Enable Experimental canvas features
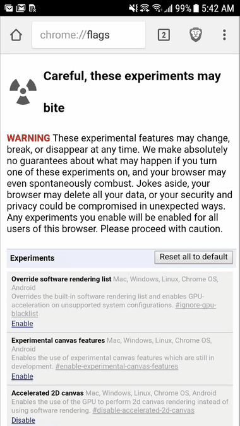This screenshot has width=240, height=426. pos(22,376)
